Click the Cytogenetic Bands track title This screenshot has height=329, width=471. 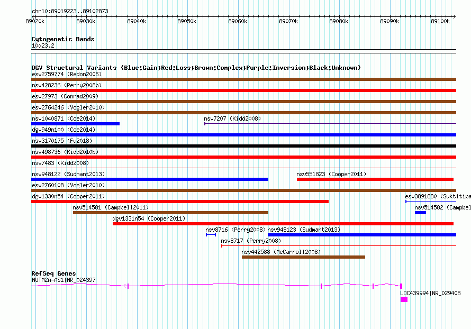(x=63, y=39)
